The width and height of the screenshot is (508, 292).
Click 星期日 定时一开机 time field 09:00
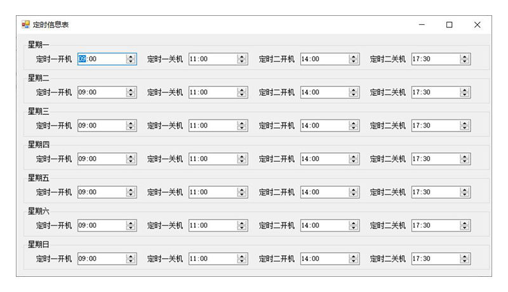[107, 259]
